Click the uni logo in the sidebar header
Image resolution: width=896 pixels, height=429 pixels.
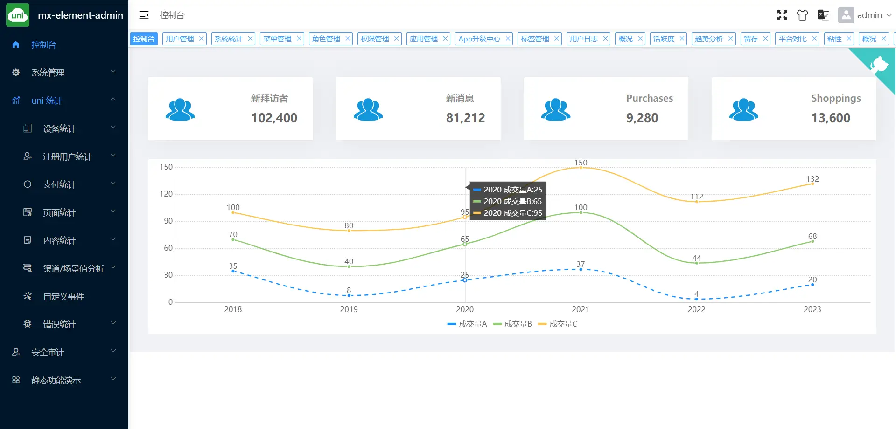pos(18,15)
